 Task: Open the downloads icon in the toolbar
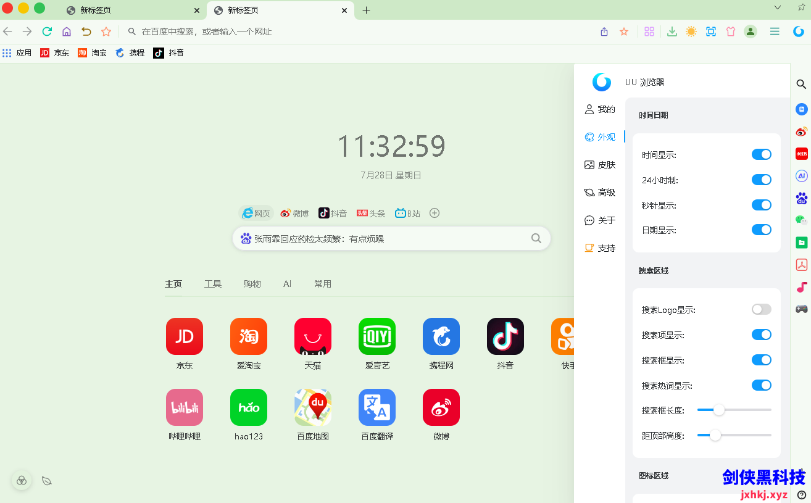coord(672,31)
